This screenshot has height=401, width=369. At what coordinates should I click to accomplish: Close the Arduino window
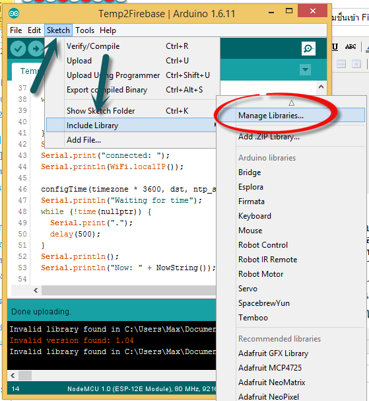[x=312, y=11]
